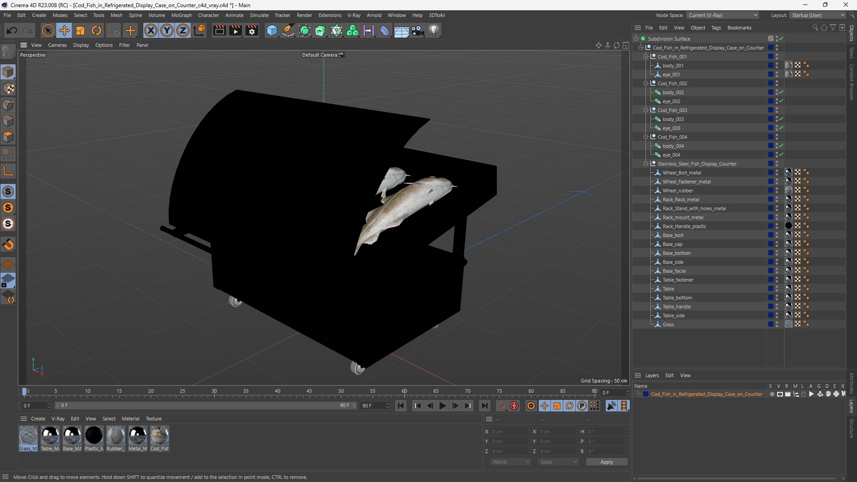Toggle Subdivision Surface enable checkmark
The width and height of the screenshot is (857, 482).
pos(782,38)
